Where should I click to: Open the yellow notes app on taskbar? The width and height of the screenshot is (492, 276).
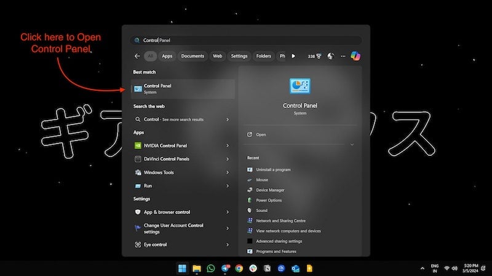pos(309,269)
